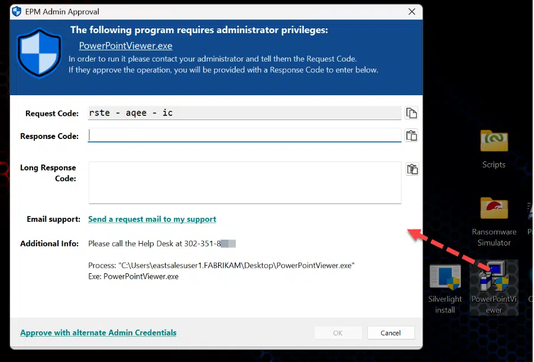Screen dimensions: 534x362
Task: Click the Process path text line
Action: [x=221, y=265]
